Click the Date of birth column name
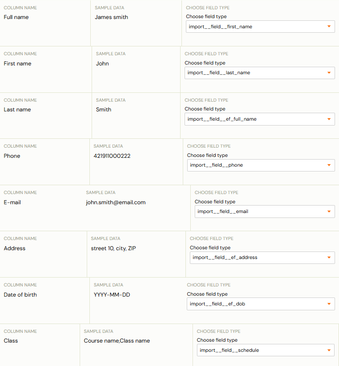Screen dimensions: 339x366 click(x=20, y=294)
